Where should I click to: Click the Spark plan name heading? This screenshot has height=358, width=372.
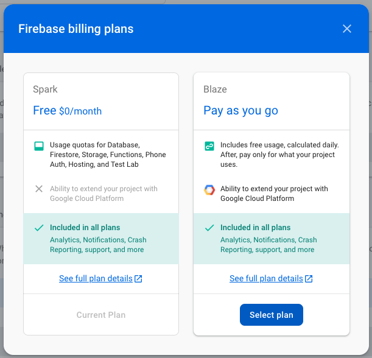pos(45,89)
